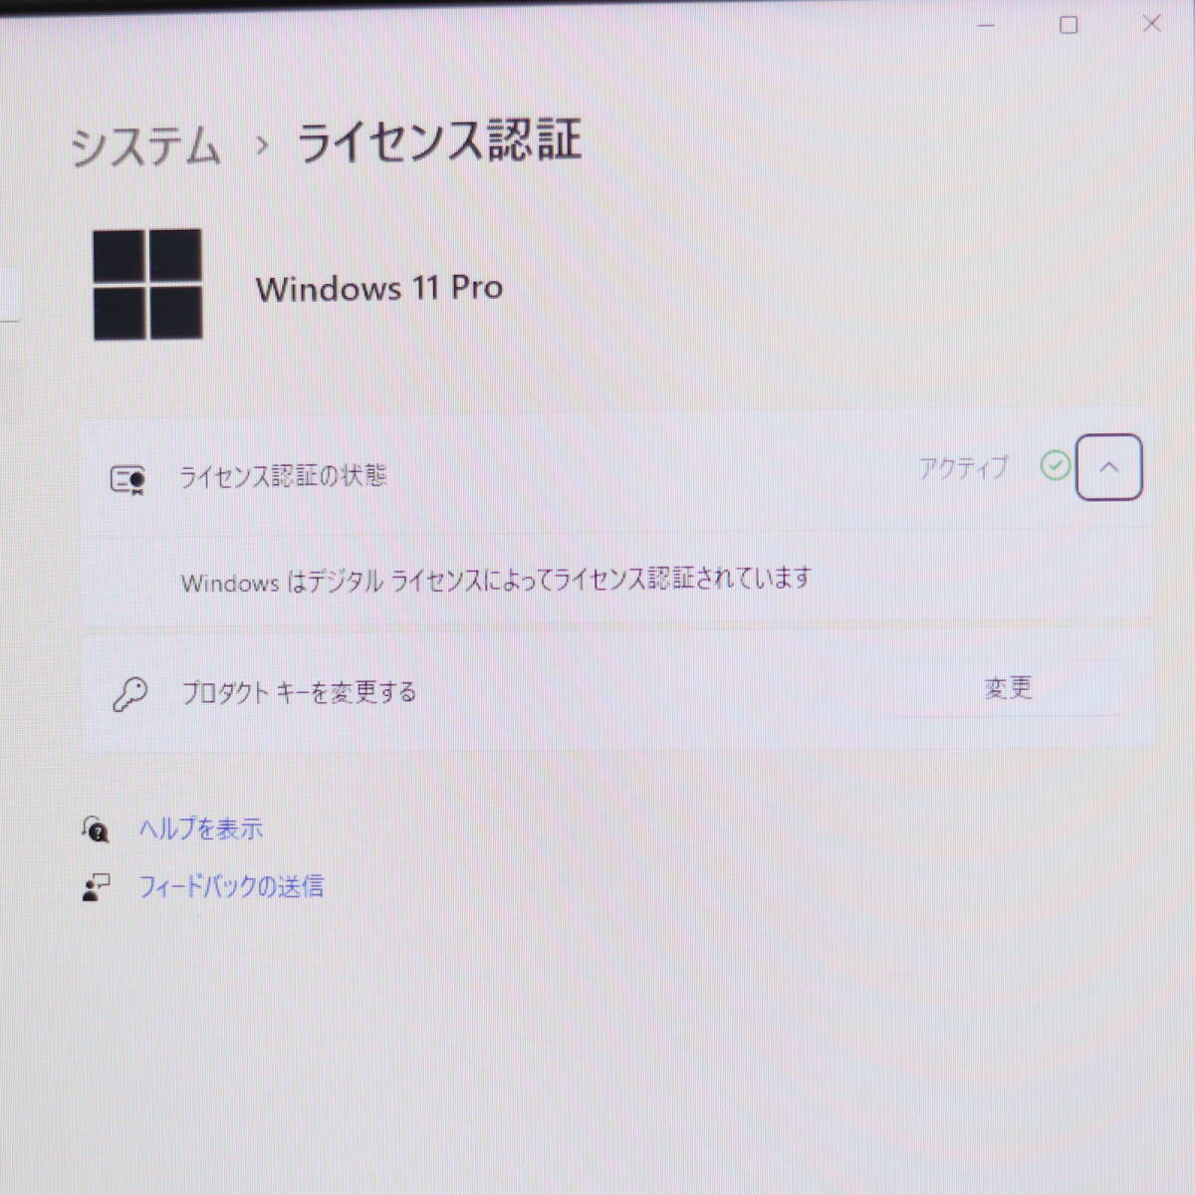The height and width of the screenshot is (1195, 1195).
Task: Click the ライセンス認証の状態 label
Action: 283,476
